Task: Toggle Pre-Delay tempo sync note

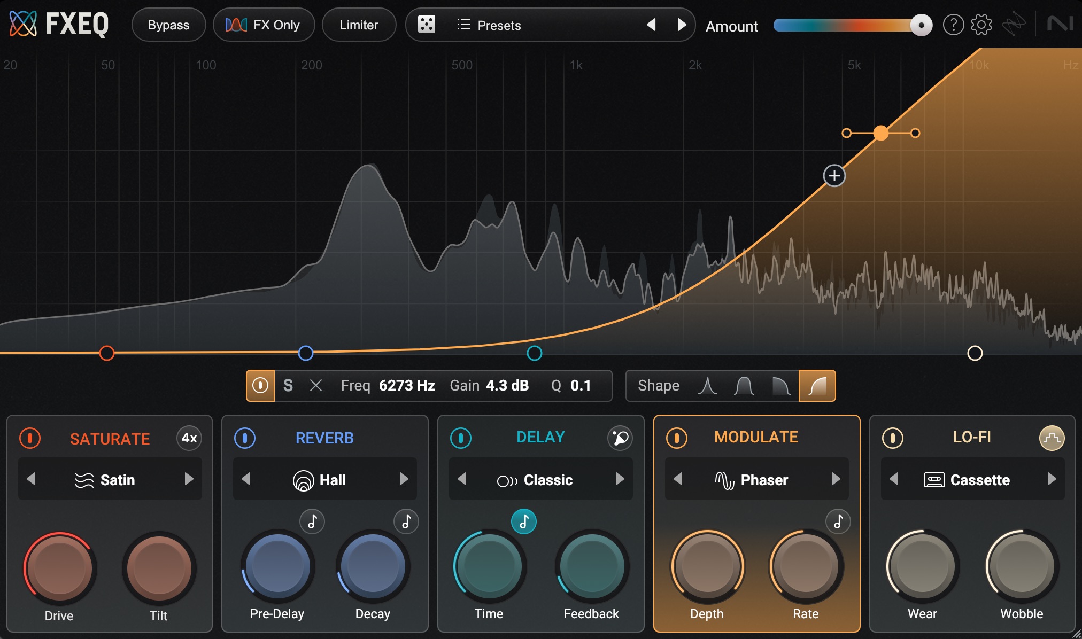Action: (x=313, y=521)
